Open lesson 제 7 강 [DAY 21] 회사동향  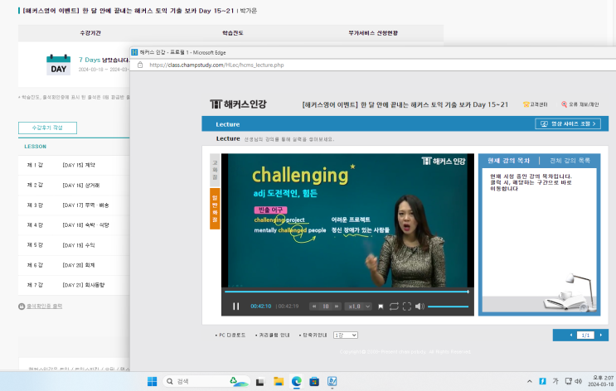74,285
